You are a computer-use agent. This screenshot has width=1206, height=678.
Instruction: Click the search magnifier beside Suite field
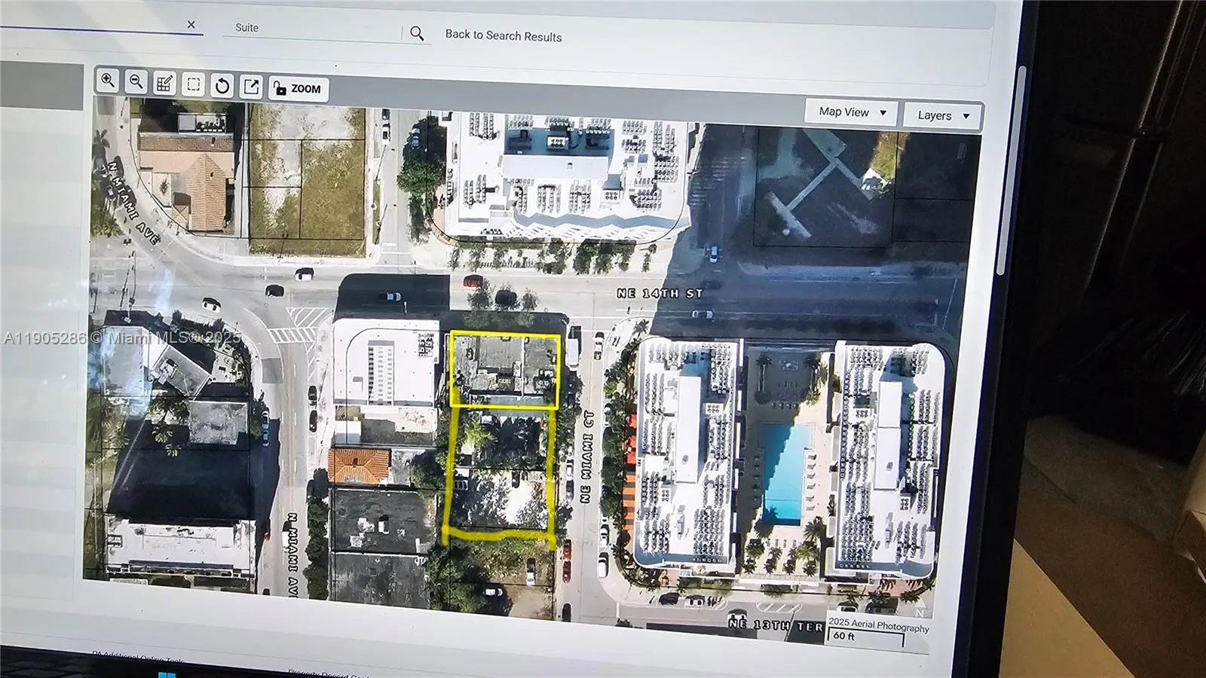(417, 33)
